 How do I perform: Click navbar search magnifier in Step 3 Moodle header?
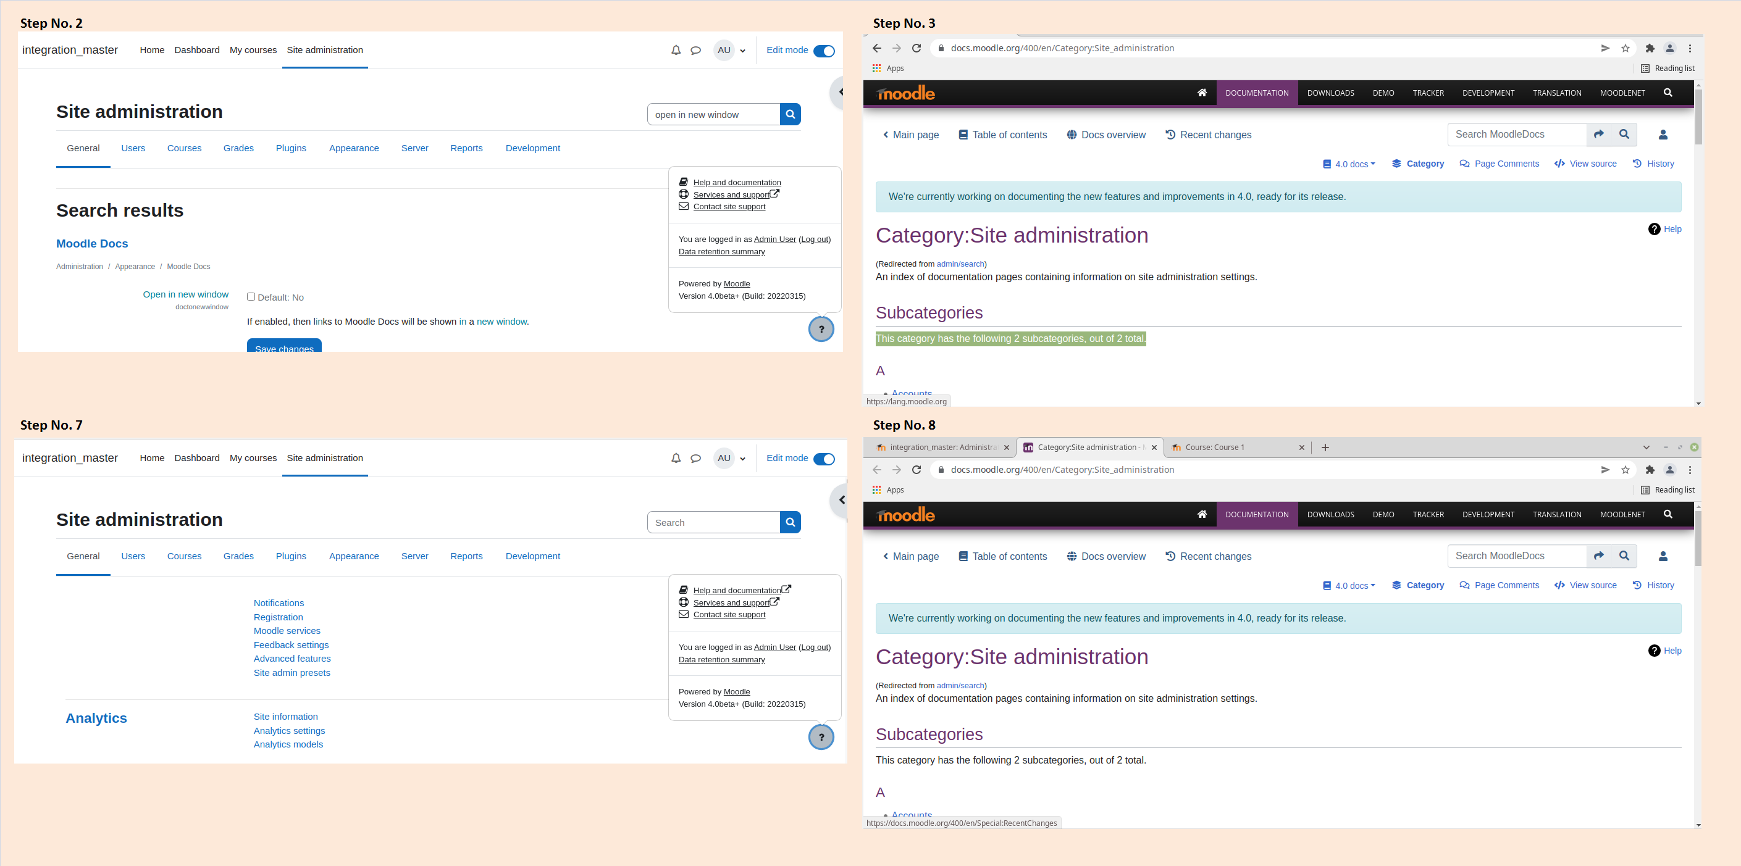pyautogui.click(x=1668, y=93)
